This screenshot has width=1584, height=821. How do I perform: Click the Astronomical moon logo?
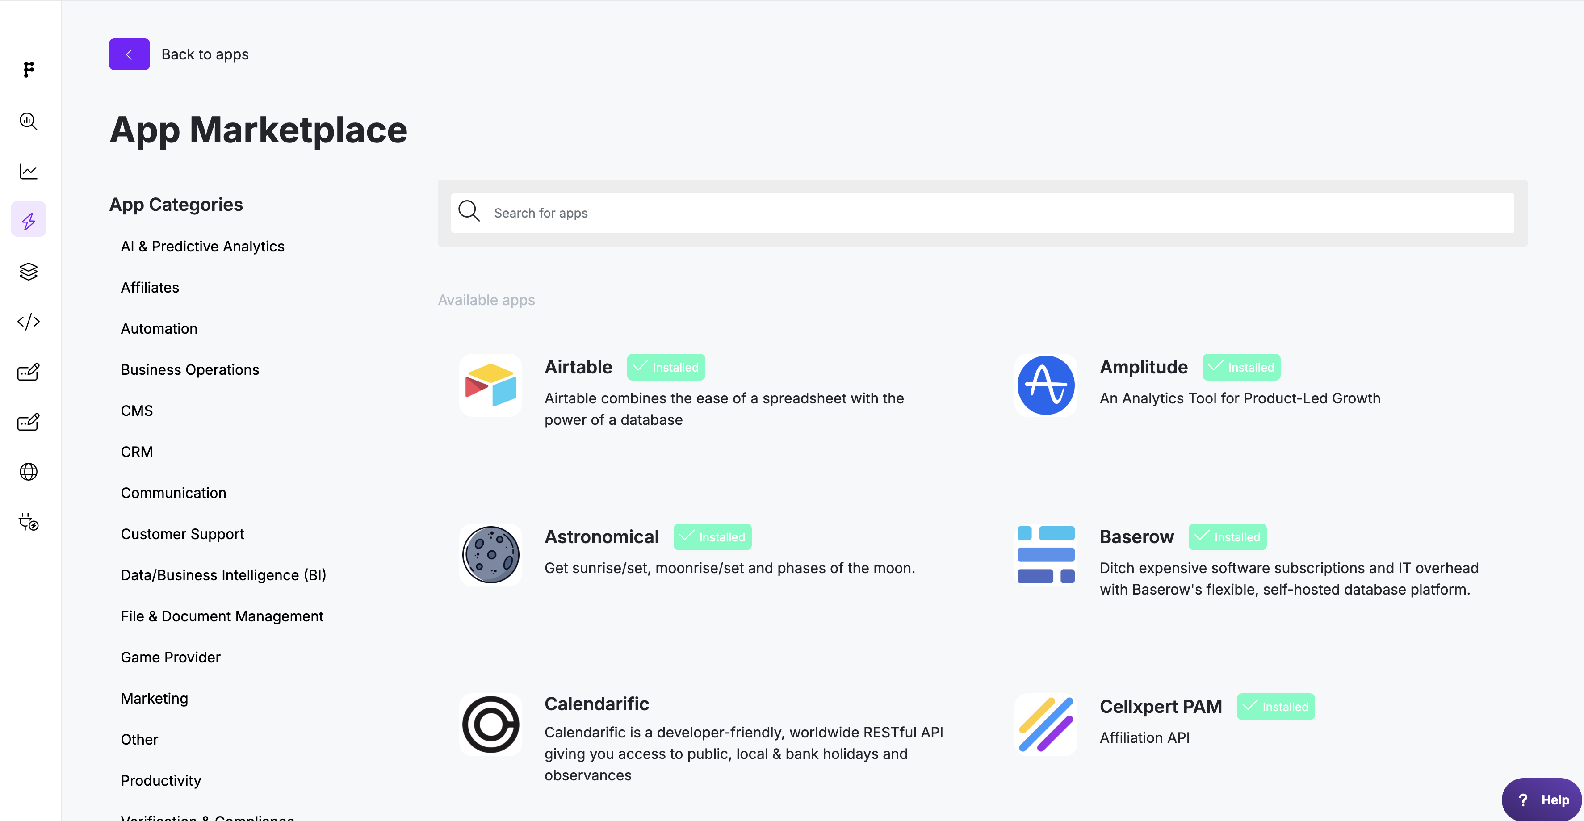[490, 555]
